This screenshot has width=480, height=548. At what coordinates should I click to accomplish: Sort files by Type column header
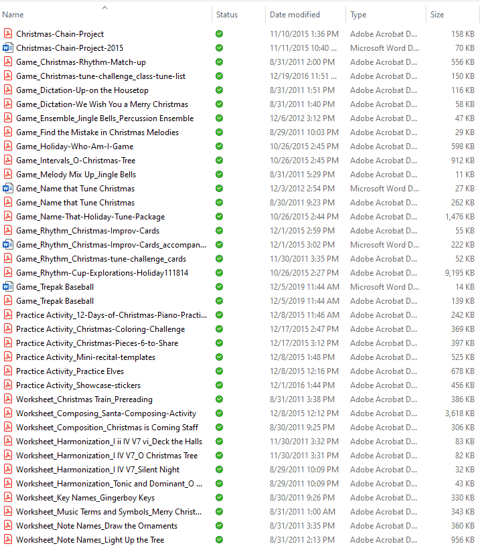pos(358,15)
